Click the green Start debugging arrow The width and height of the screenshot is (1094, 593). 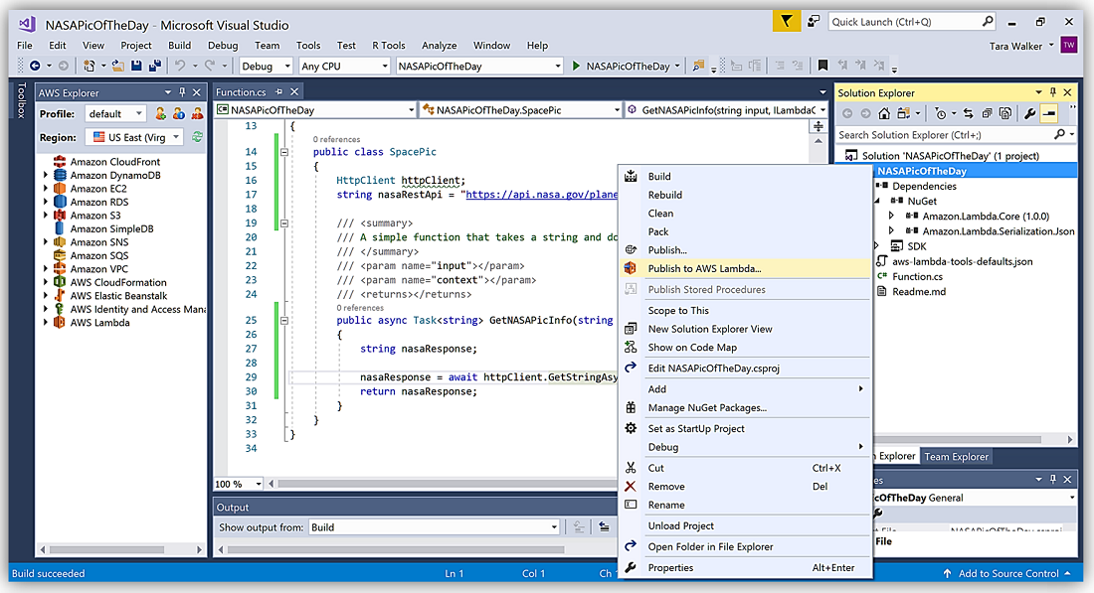coord(575,67)
